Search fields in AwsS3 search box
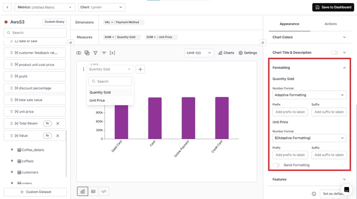357x199 pixels. click(x=35, y=33)
